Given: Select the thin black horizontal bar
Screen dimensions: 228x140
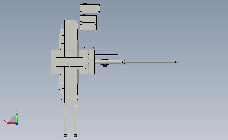Looking at the screenshot, I should pyautogui.click(x=106, y=55).
